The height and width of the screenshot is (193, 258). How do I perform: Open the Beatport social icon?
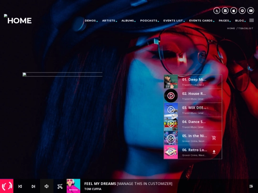pos(217,10)
